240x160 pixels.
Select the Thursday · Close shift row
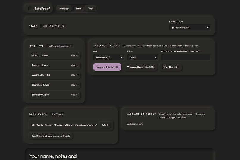(x=55, y=85)
